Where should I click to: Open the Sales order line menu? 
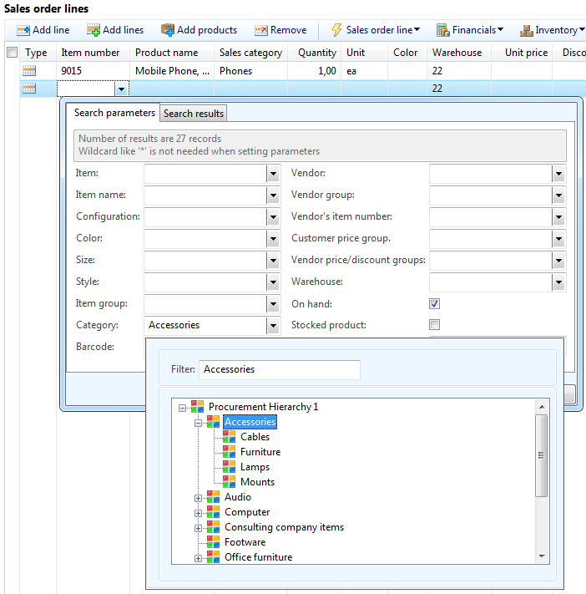382,30
